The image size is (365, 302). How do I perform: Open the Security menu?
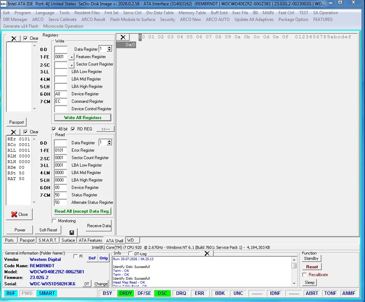pyautogui.click(x=167, y=19)
